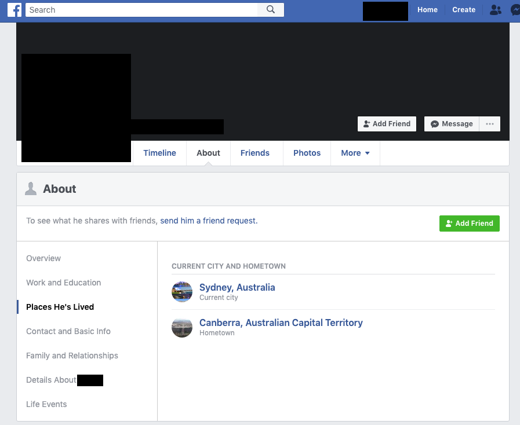Click the Sydney city thumbnail image
Image resolution: width=520 pixels, height=425 pixels.
point(182,292)
